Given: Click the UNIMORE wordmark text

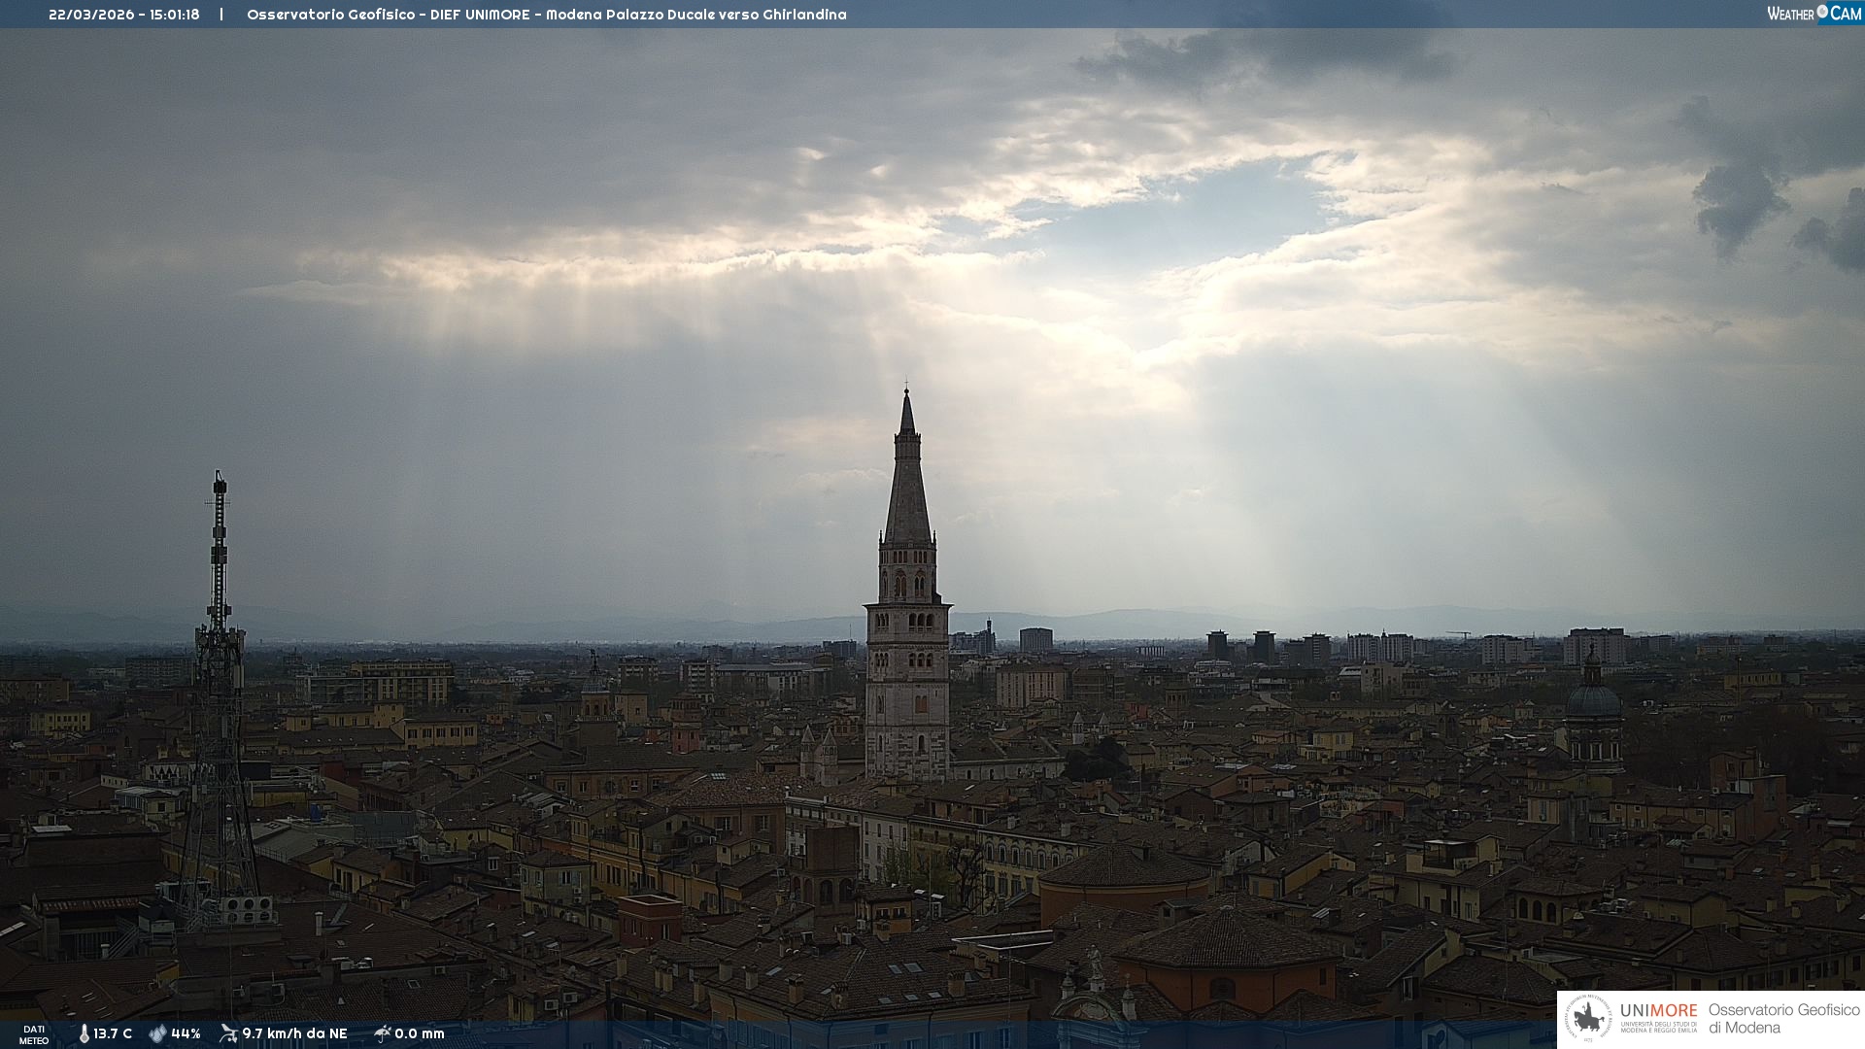Looking at the screenshot, I should pyautogui.click(x=1658, y=1010).
